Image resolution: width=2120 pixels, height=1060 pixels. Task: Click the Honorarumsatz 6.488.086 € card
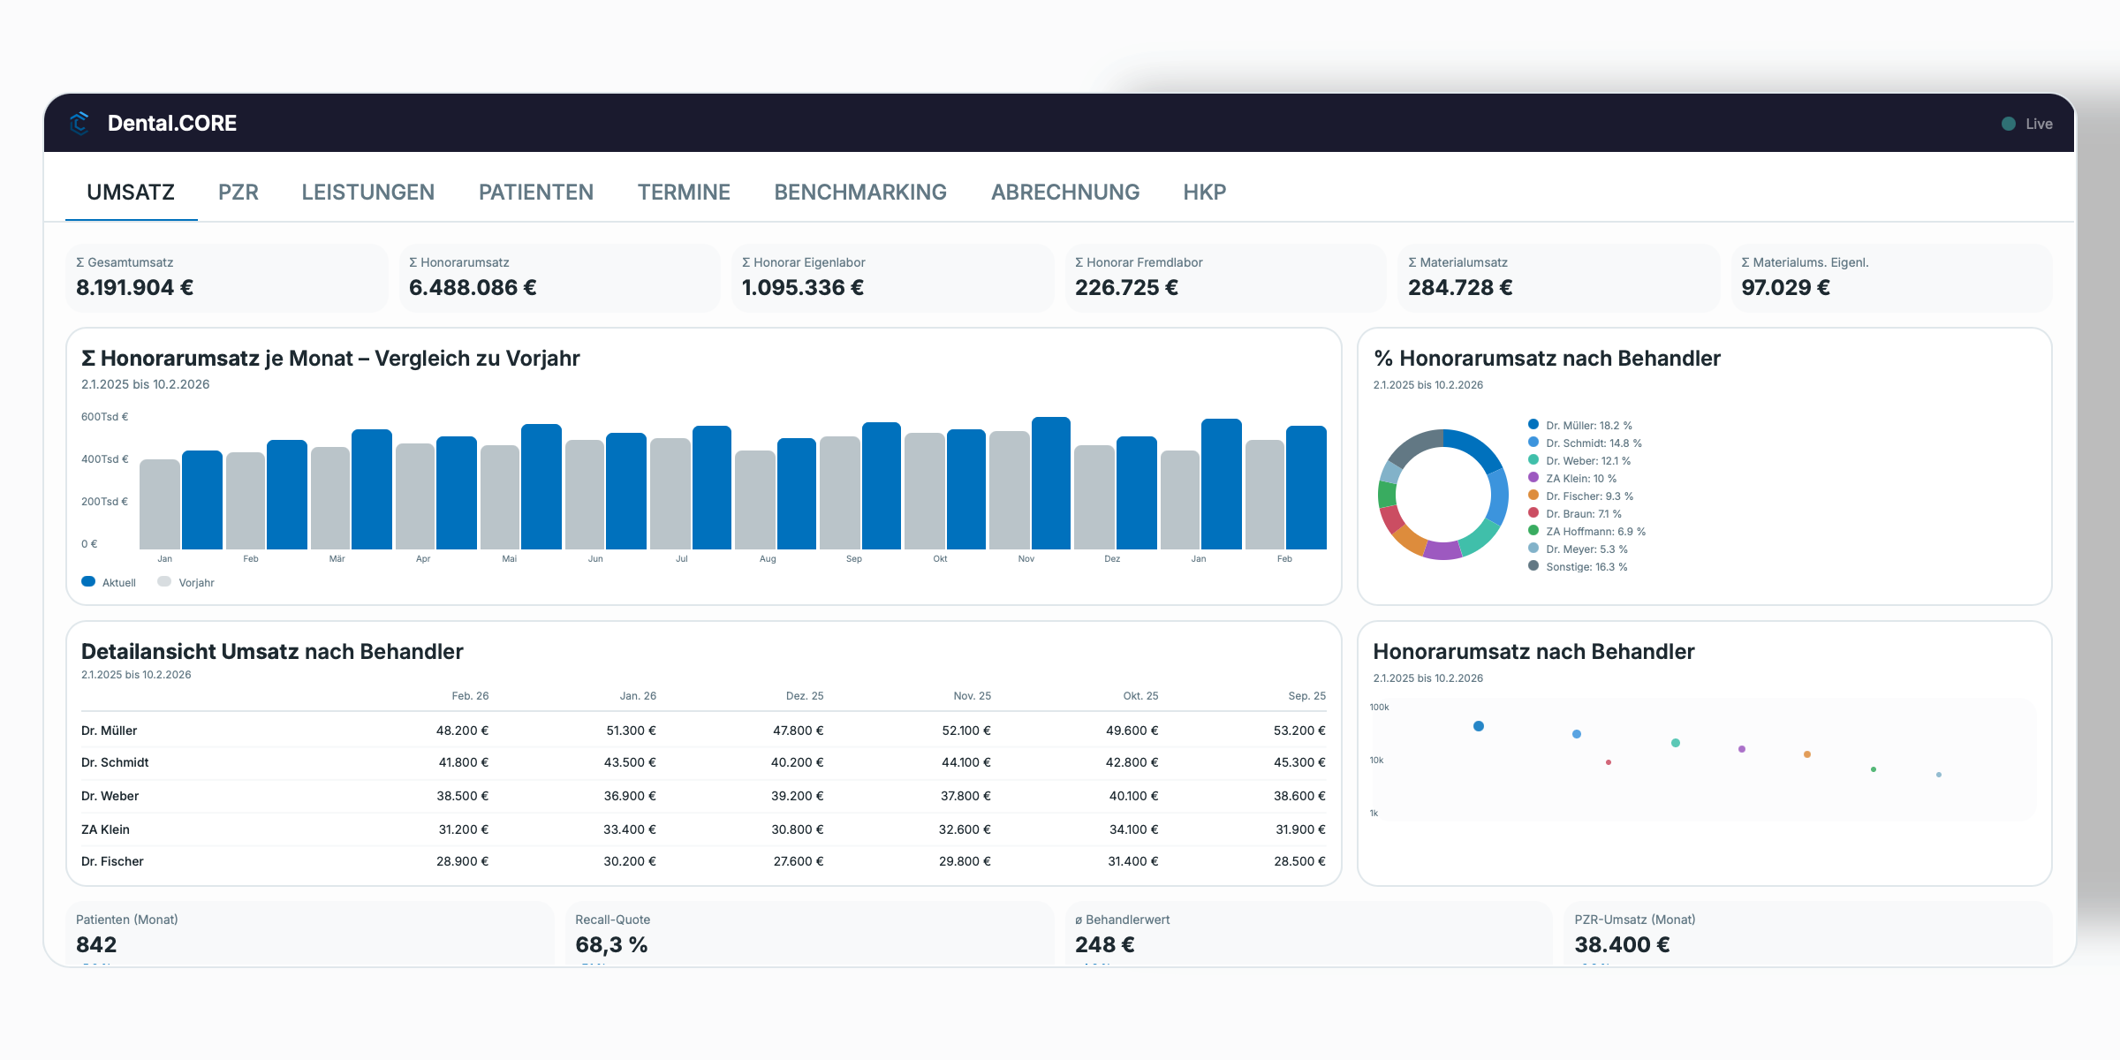(x=560, y=277)
